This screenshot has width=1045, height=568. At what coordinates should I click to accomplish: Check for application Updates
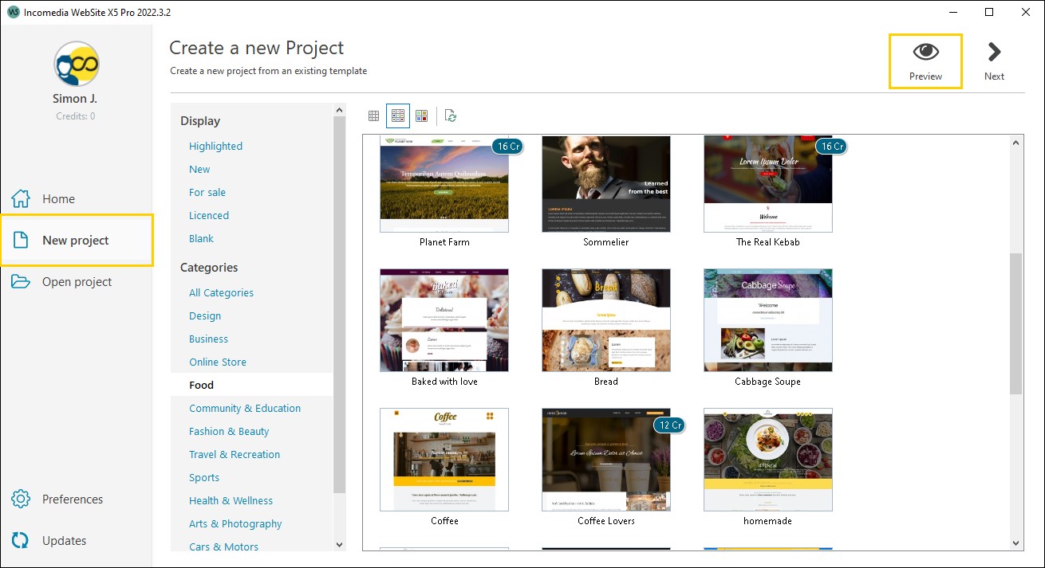64,540
